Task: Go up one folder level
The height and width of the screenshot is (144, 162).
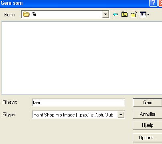Action: [x=124, y=14]
